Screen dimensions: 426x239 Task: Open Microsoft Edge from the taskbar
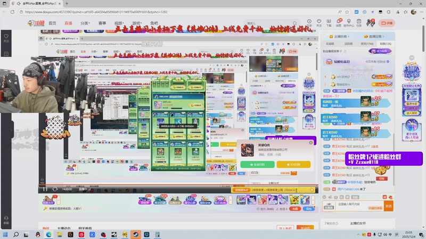pos(48,234)
